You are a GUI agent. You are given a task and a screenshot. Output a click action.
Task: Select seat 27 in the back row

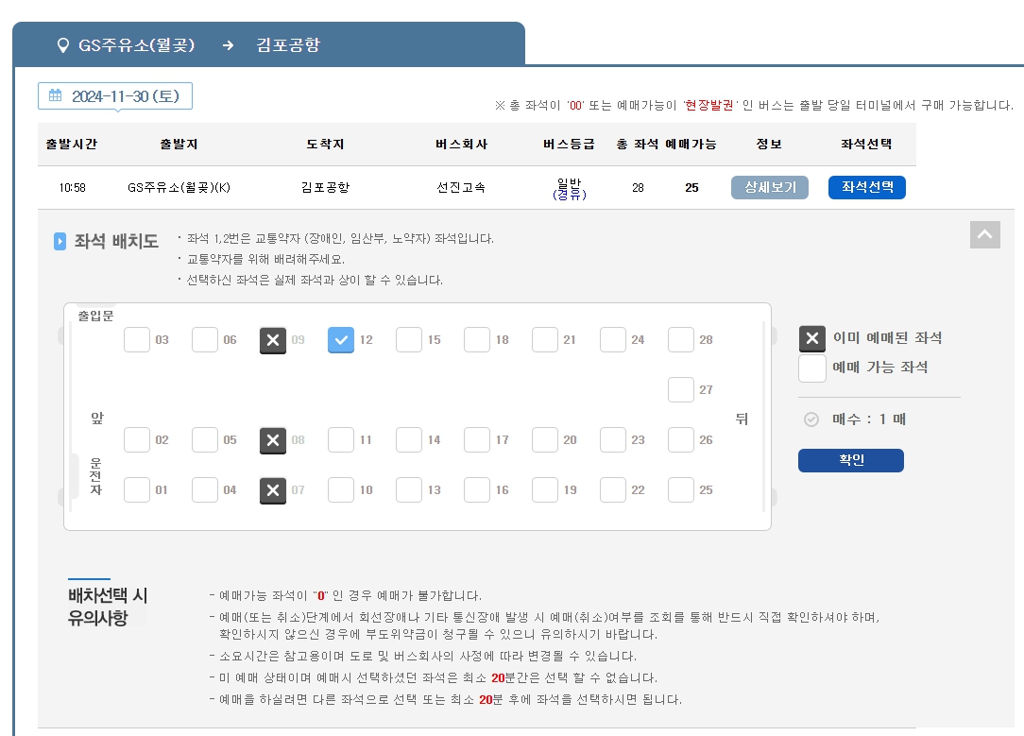click(x=681, y=389)
